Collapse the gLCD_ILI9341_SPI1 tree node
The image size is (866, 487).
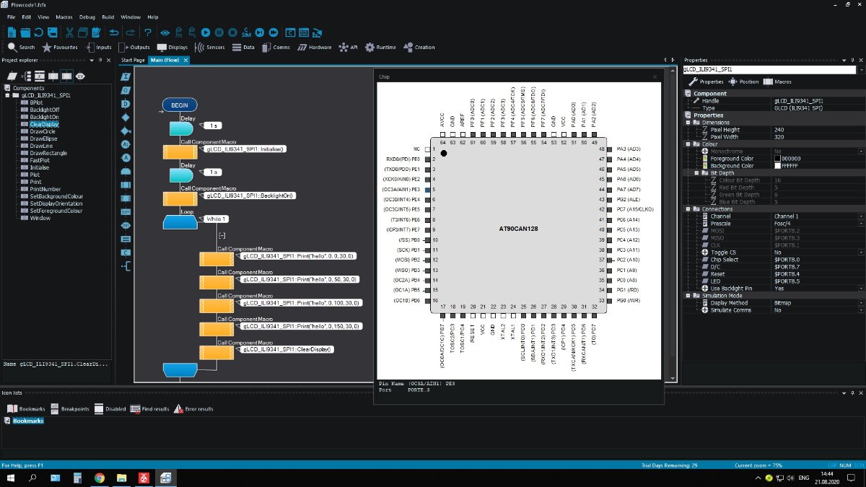(7, 95)
